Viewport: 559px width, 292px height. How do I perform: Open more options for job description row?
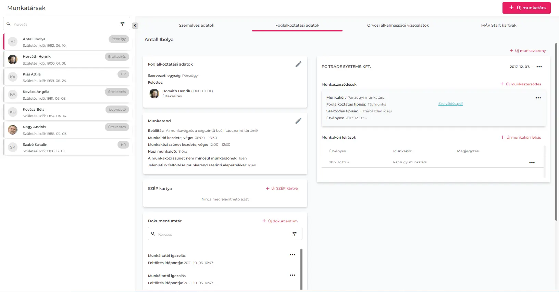[x=532, y=163]
